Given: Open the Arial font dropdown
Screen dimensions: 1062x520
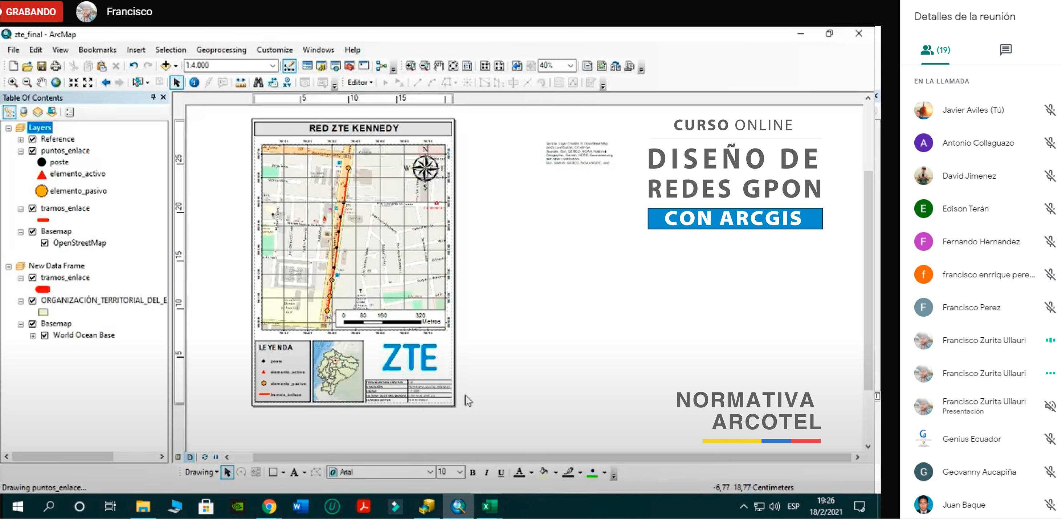Looking at the screenshot, I should tap(430, 472).
